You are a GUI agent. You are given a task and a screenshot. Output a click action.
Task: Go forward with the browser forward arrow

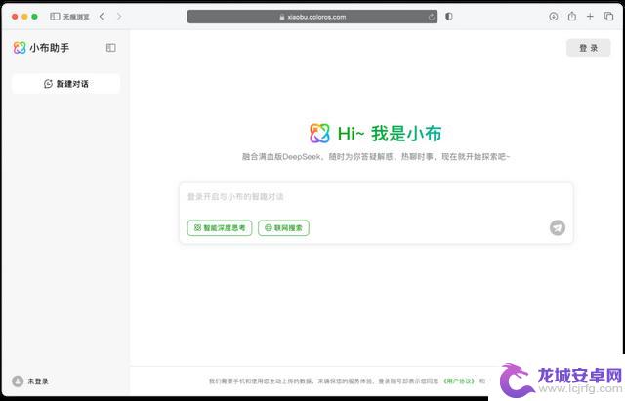point(119,17)
